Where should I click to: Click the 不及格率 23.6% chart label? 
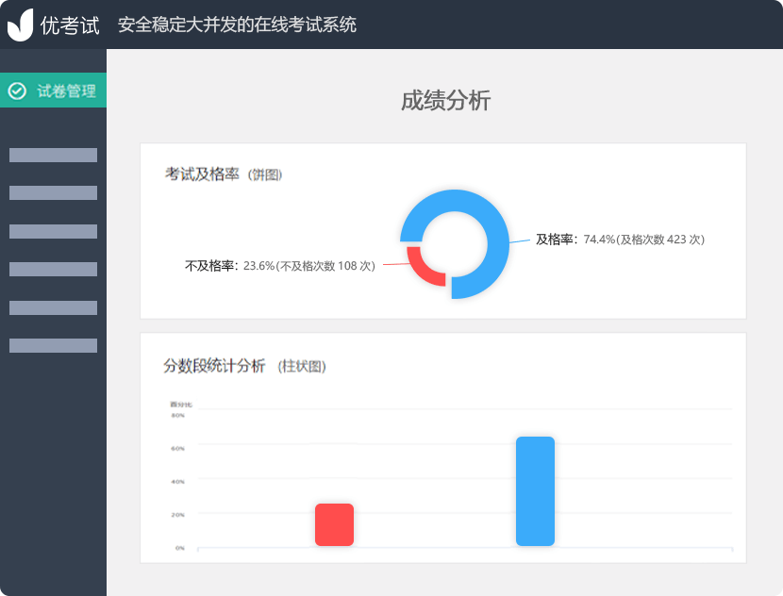click(280, 266)
